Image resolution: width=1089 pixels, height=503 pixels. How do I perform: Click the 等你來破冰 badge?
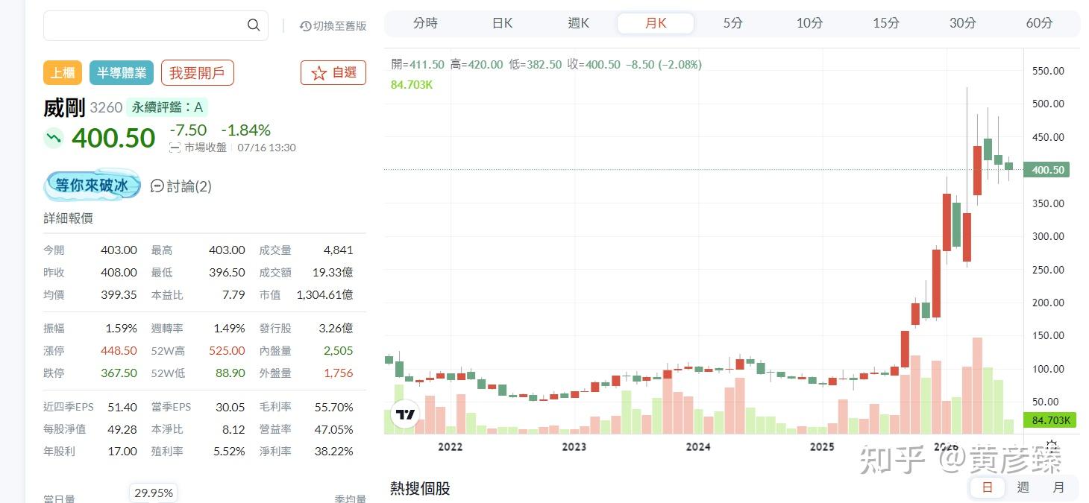(x=92, y=185)
